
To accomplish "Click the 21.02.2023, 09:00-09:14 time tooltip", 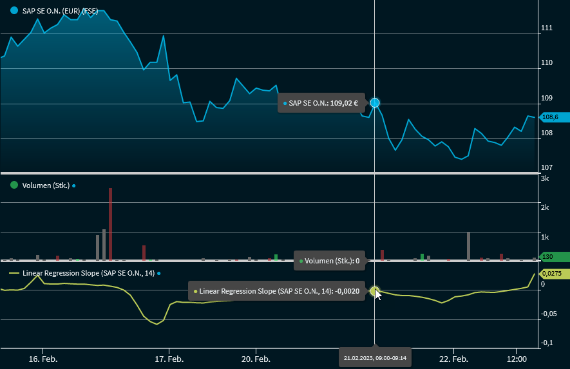I will tap(375, 357).
